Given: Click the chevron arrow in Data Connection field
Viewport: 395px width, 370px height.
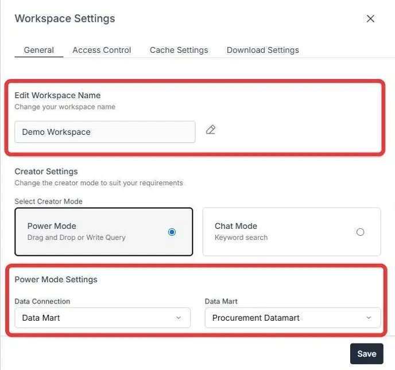Looking at the screenshot, I should [x=179, y=318].
